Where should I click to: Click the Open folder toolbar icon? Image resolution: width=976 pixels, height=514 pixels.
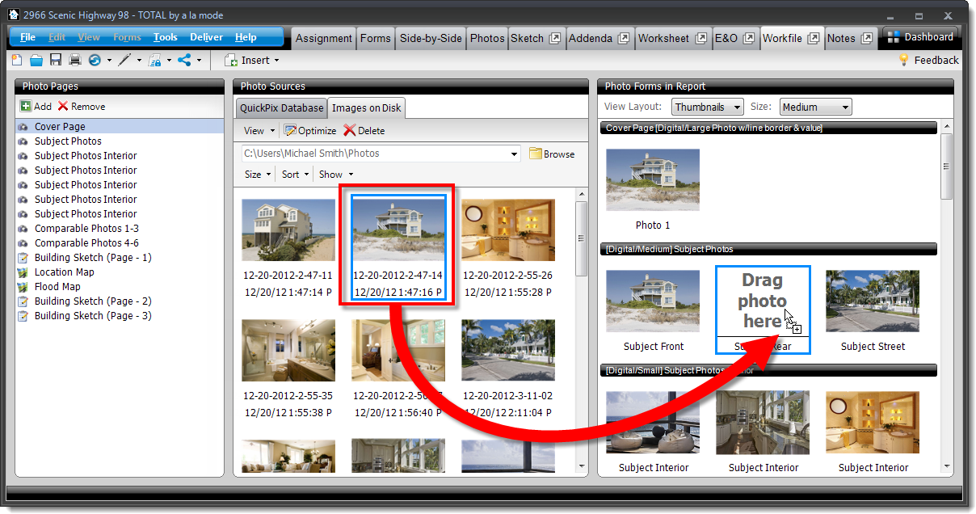tap(36, 60)
